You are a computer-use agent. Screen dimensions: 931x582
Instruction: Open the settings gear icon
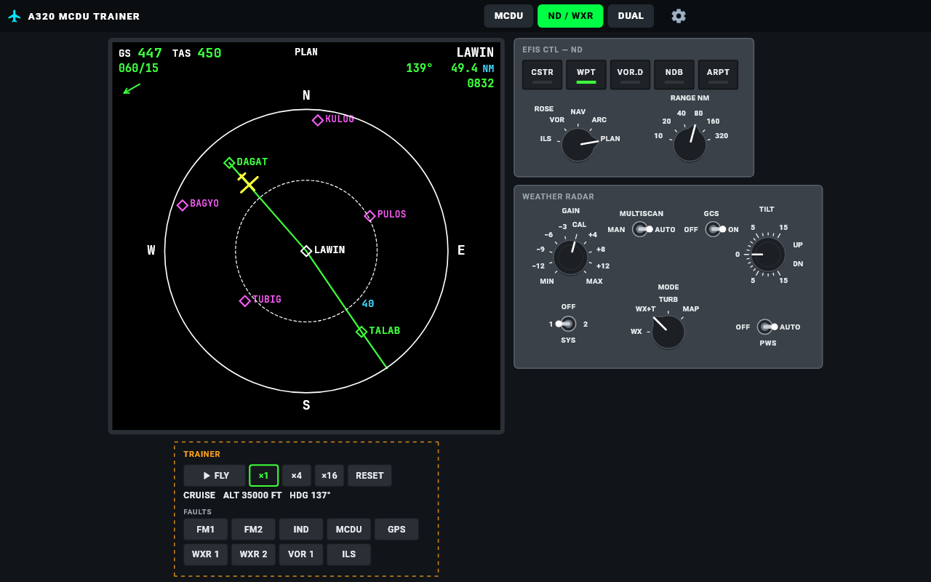pos(679,16)
